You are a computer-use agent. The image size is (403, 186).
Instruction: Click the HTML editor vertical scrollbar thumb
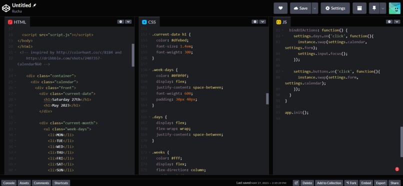tap(133, 55)
